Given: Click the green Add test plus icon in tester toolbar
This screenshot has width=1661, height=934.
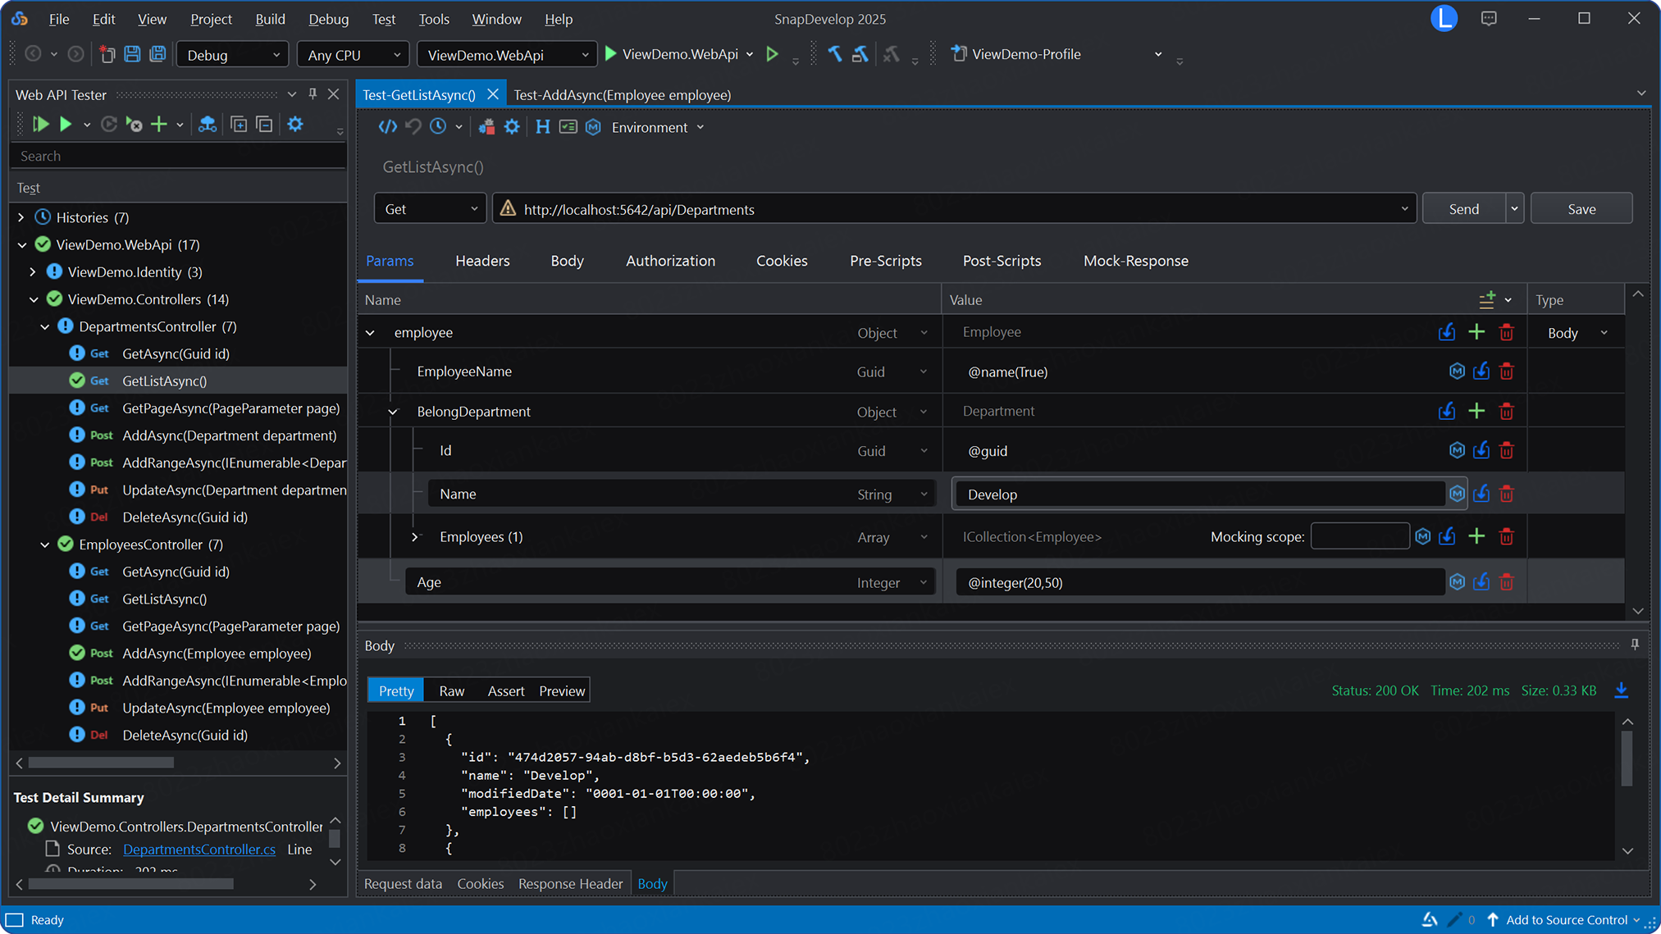Looking at the screenshot, I should click(x=158, y=125).
